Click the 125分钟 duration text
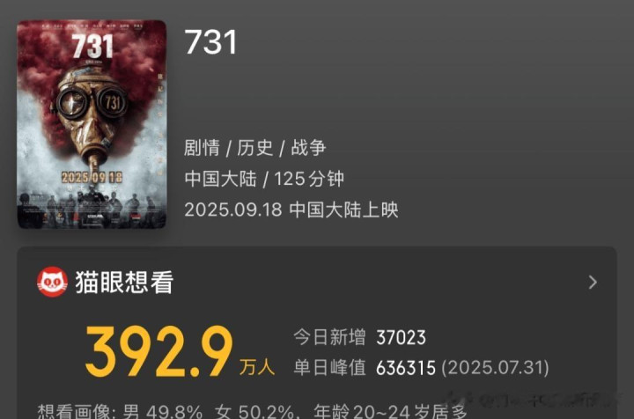The image size is (634, 419). click(309, 179)
